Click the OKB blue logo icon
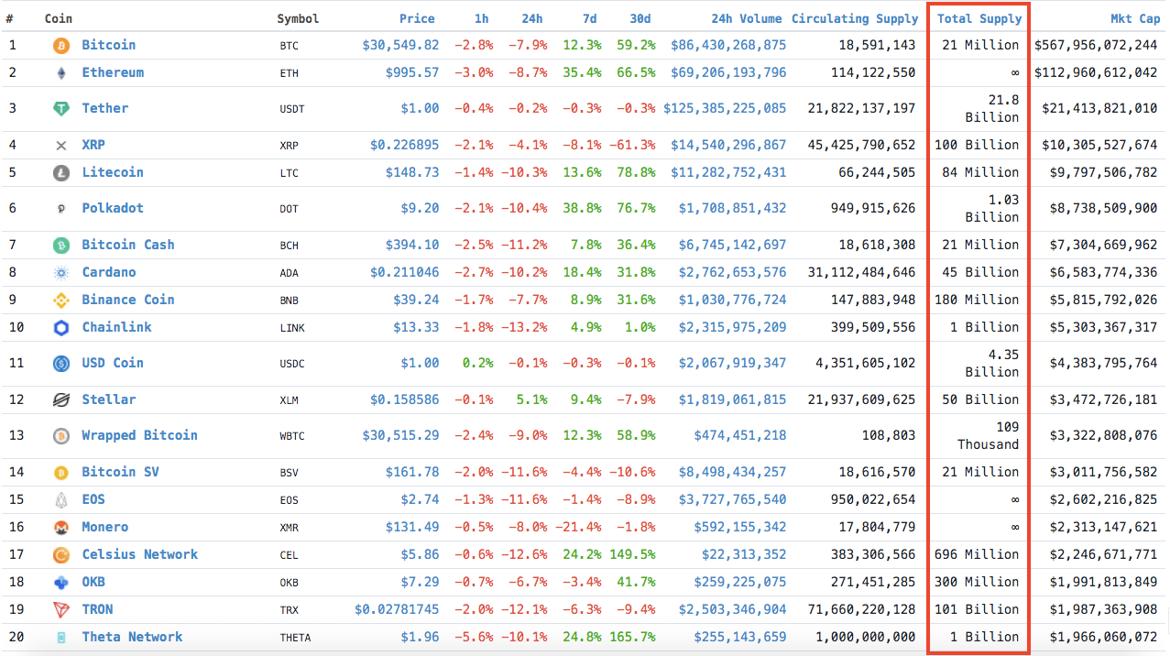Viewport: 1170px width, 656px height. click(61, 582)
